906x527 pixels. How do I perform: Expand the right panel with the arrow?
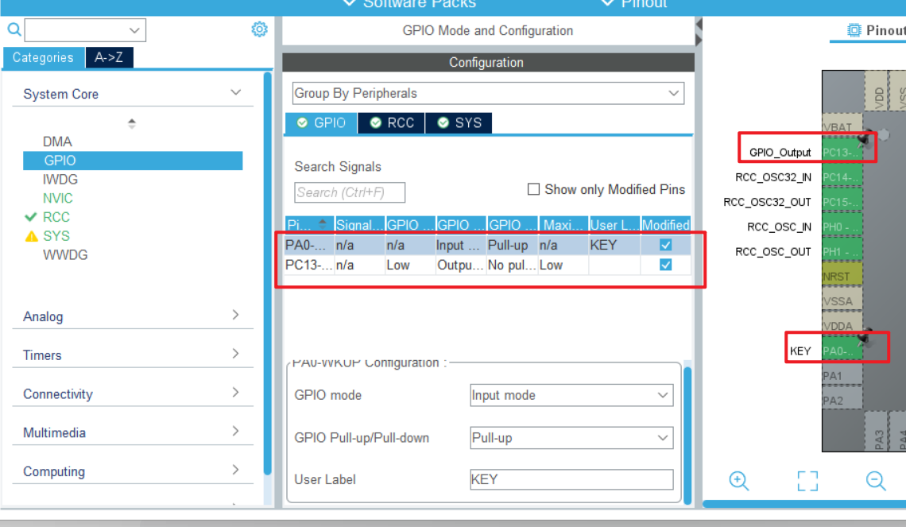[x=699, y=41]
